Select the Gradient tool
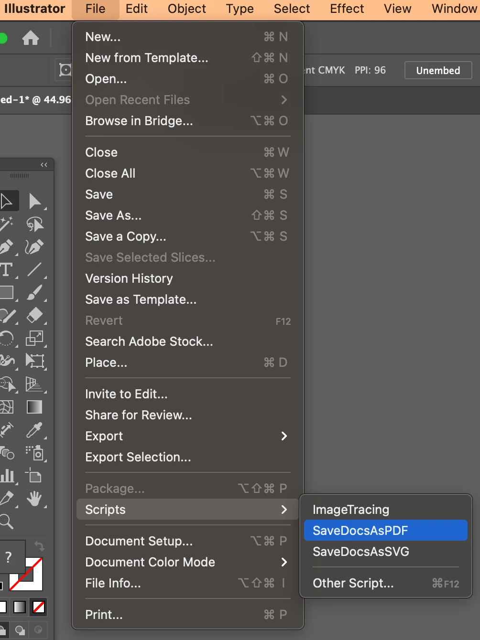 (35, 407)
